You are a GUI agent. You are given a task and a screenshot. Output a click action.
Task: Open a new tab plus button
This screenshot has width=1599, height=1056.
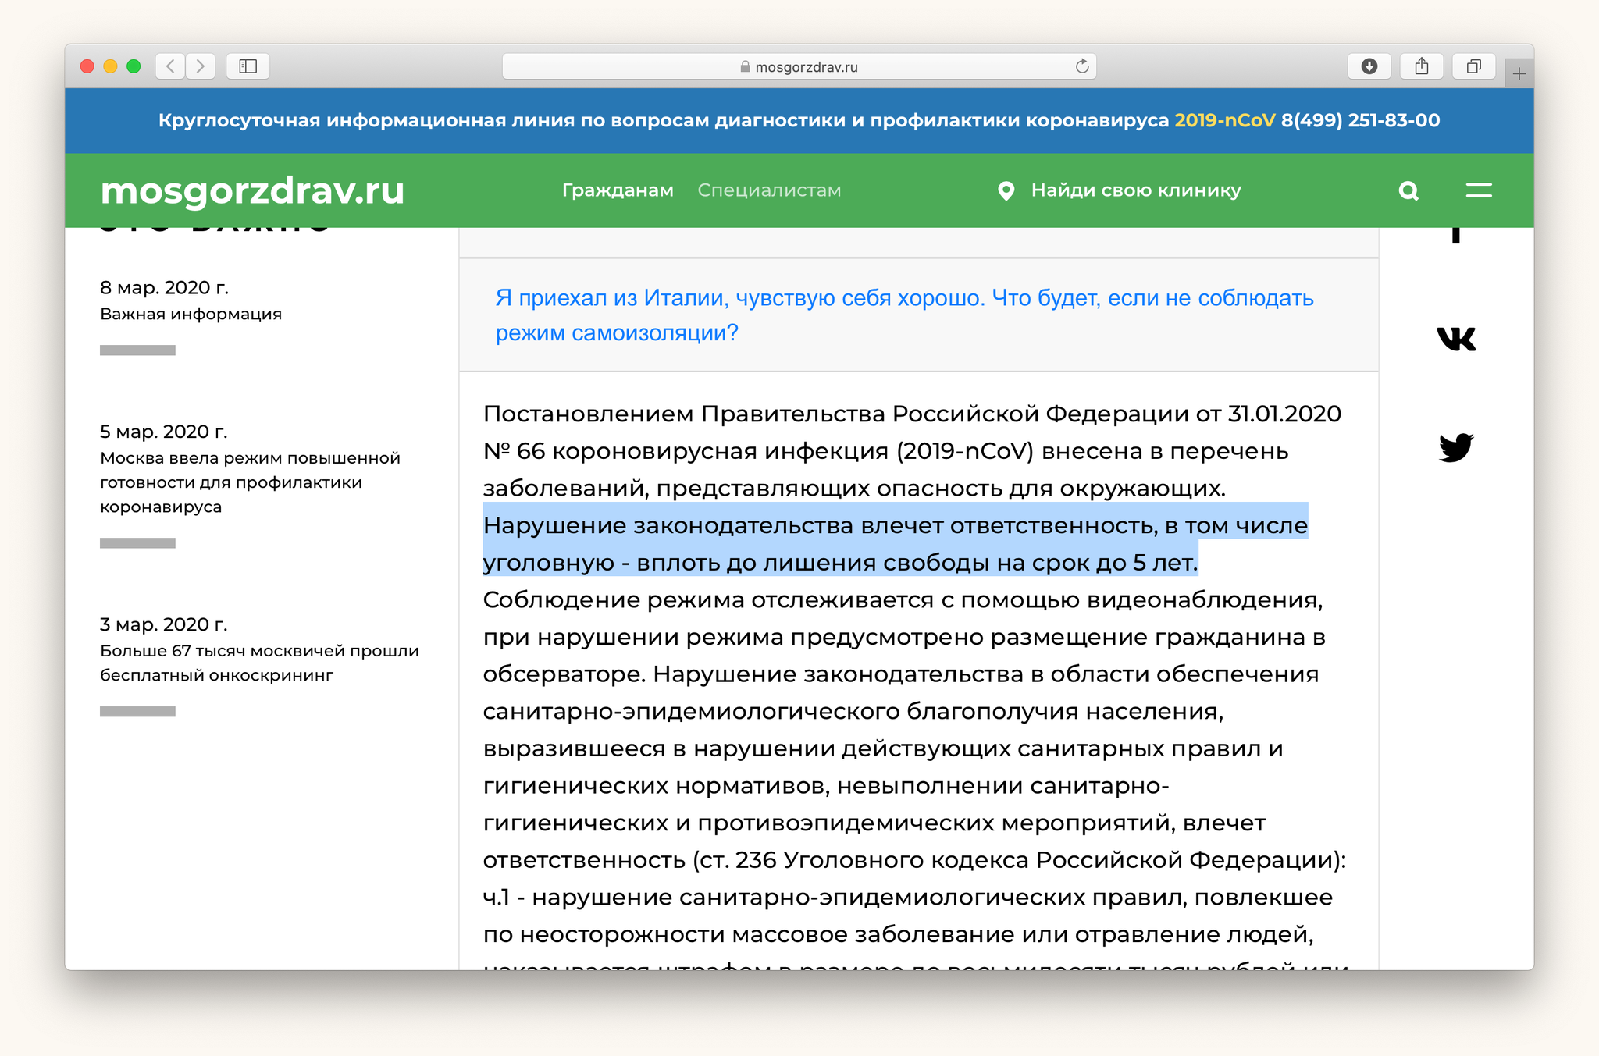1519,74
